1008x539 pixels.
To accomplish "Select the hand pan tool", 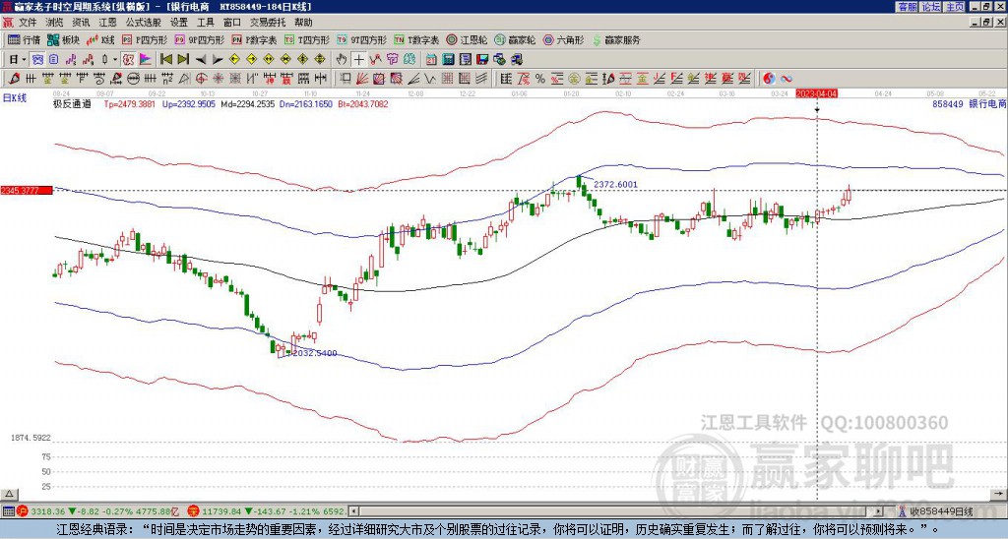I will pyautogui.click(x=341, y=60).
